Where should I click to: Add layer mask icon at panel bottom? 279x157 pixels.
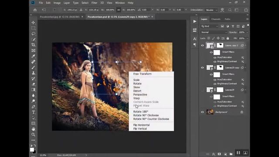pyautogui.click(x=219, y=154)
